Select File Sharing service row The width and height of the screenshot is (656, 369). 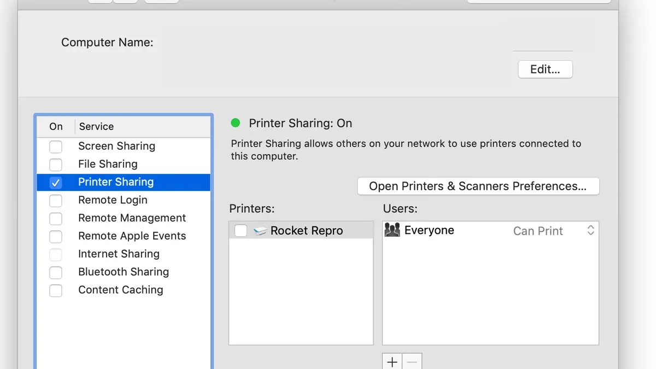pyautogui.click(x=124, y=165)
